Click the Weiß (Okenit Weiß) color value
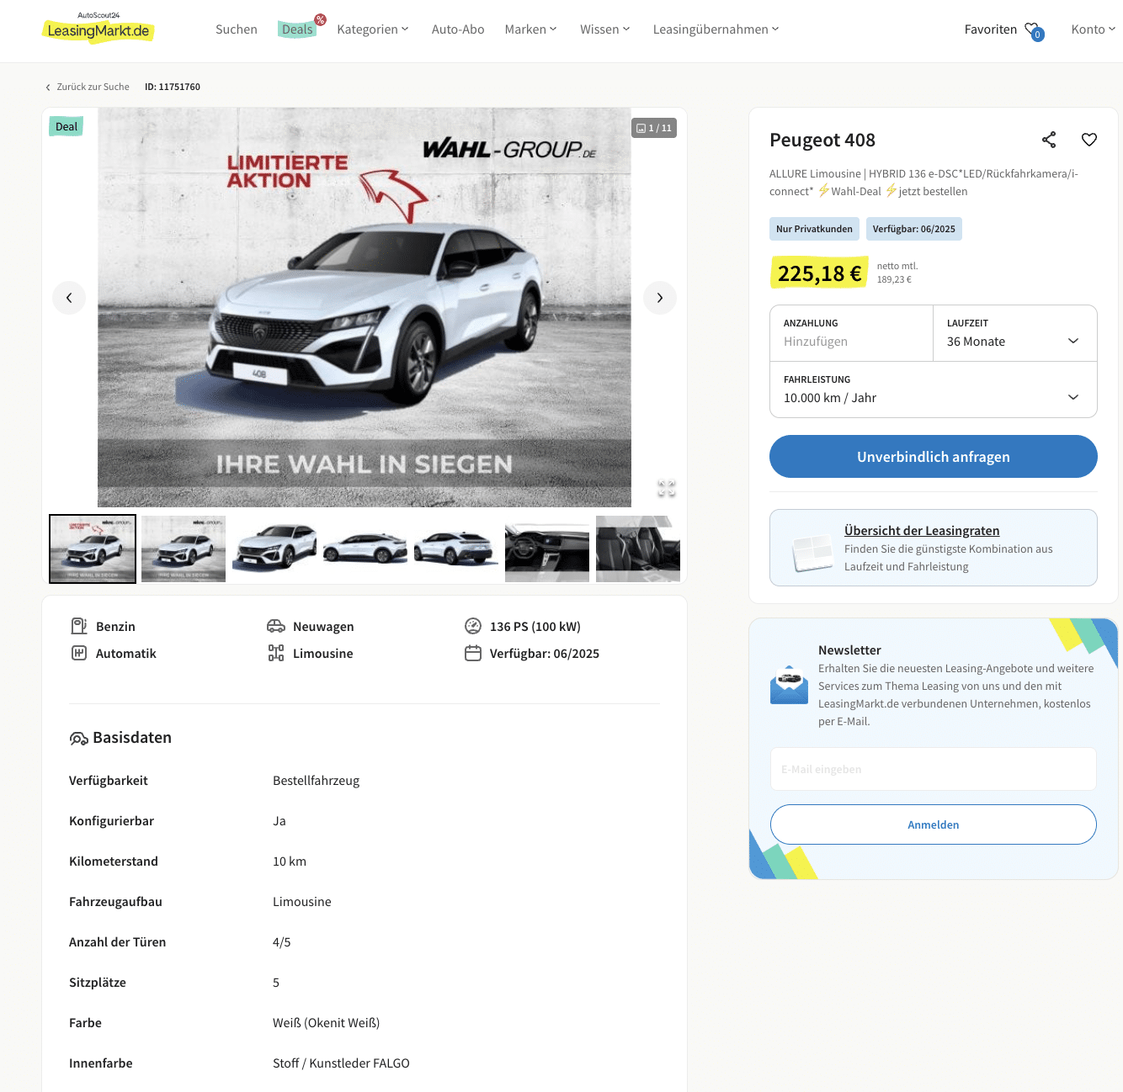 326,1023
